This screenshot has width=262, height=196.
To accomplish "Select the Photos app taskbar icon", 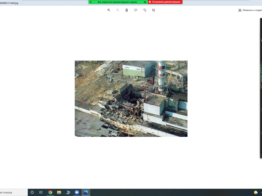I will click(86, 192).
